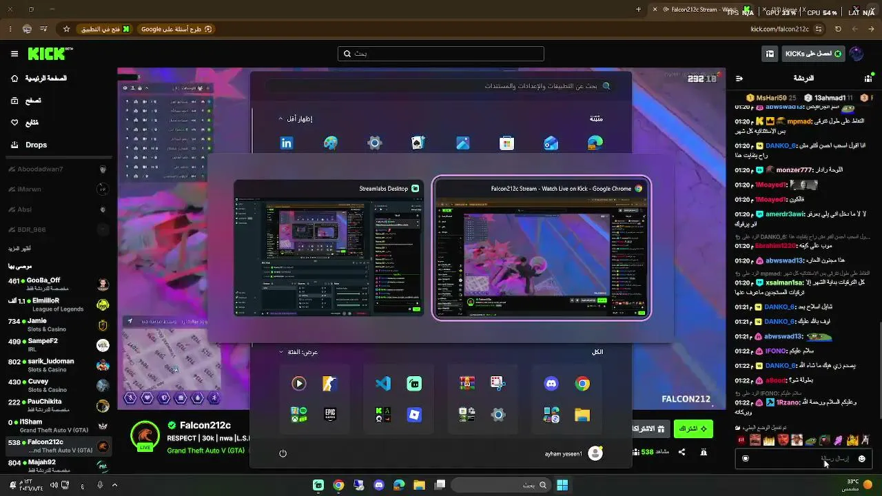Launch Paint from Start menu pinned apps
The height and width of the screenshot is (496, 882).
click(x=331, y=143)
